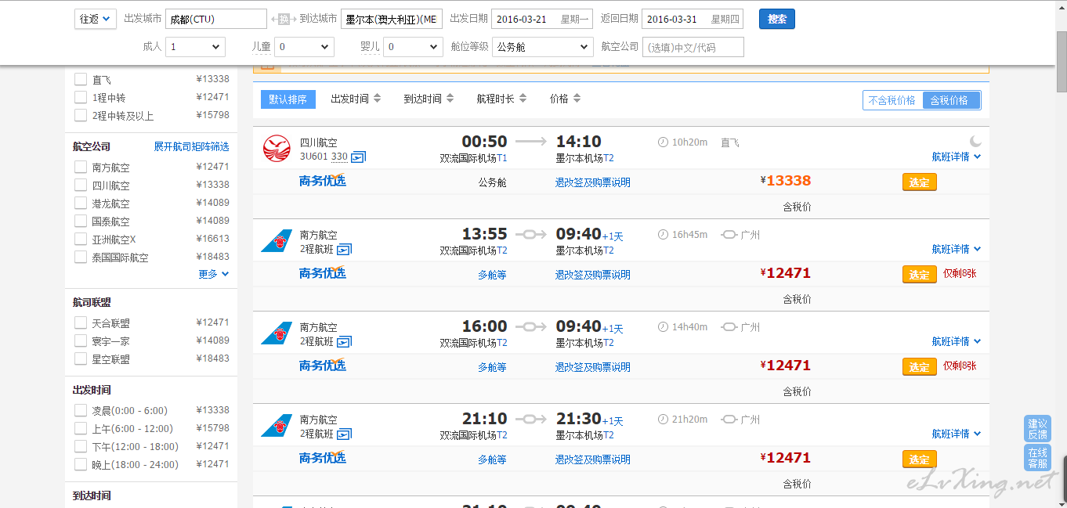
Task: Click the clock icon next to 21h20m
Action: pos(664,420)
